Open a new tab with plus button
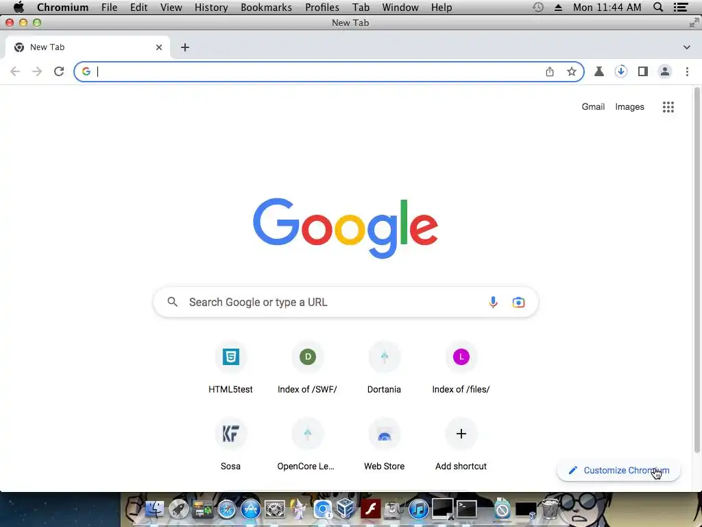702x527 pixels. point(185,47)
